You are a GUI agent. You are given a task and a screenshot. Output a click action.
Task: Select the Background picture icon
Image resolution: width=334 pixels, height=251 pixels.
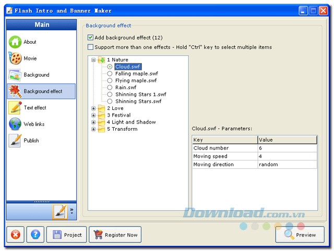15,75
